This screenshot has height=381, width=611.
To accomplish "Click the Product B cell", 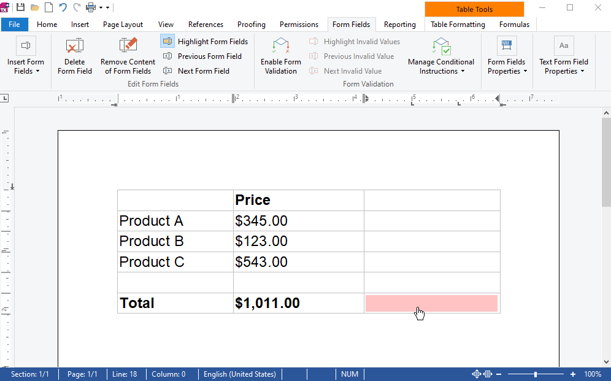I will click(175, 241).
